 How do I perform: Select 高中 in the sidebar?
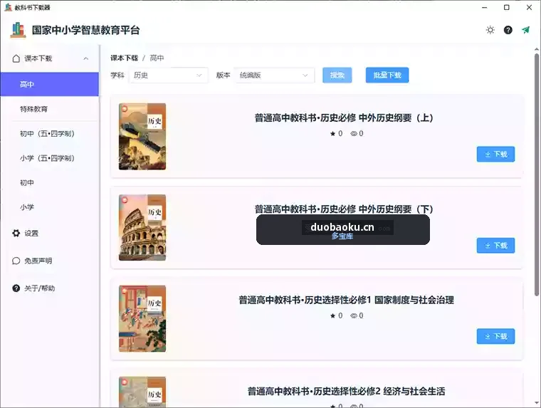pyautogui.click(x=49, y=84)
